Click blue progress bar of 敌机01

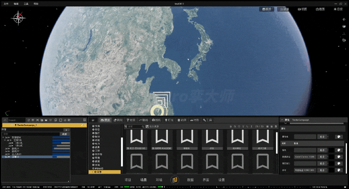pos(61,149)
